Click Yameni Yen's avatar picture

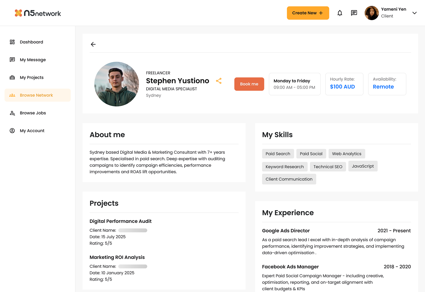(x=371, y=13)
